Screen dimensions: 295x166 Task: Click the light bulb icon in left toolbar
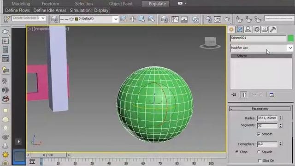(6, 70)
